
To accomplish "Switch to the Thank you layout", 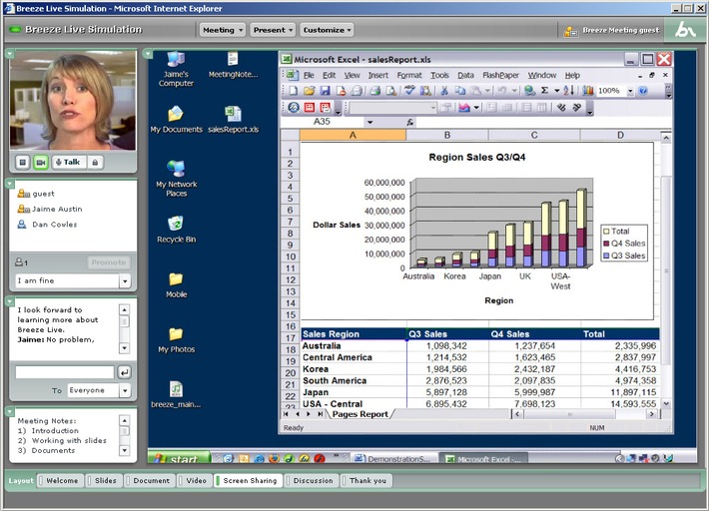I will tap(365, 481).
